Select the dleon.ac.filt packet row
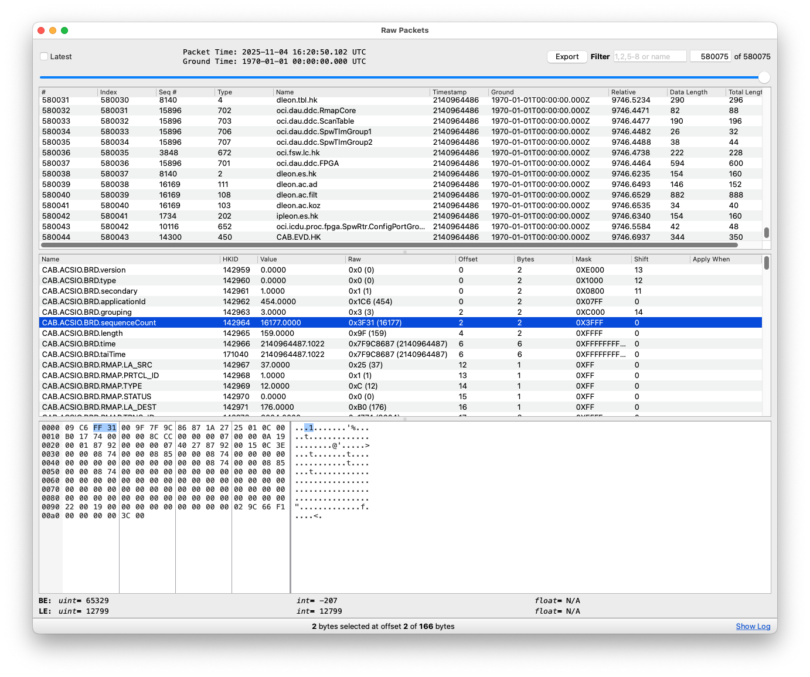Screen dimensions: 810x677 pyautogui.click(x=297, y=195)
